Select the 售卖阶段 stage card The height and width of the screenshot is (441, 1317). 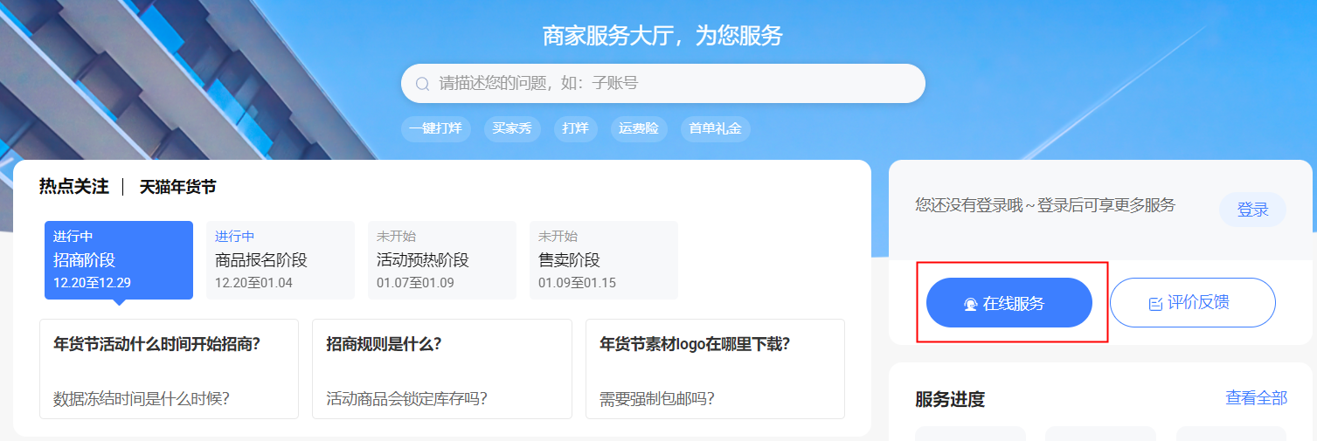pos(603,260)
